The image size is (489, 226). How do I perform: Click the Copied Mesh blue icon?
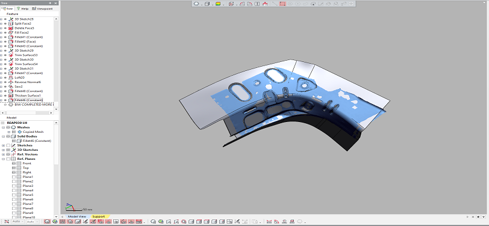20,132
